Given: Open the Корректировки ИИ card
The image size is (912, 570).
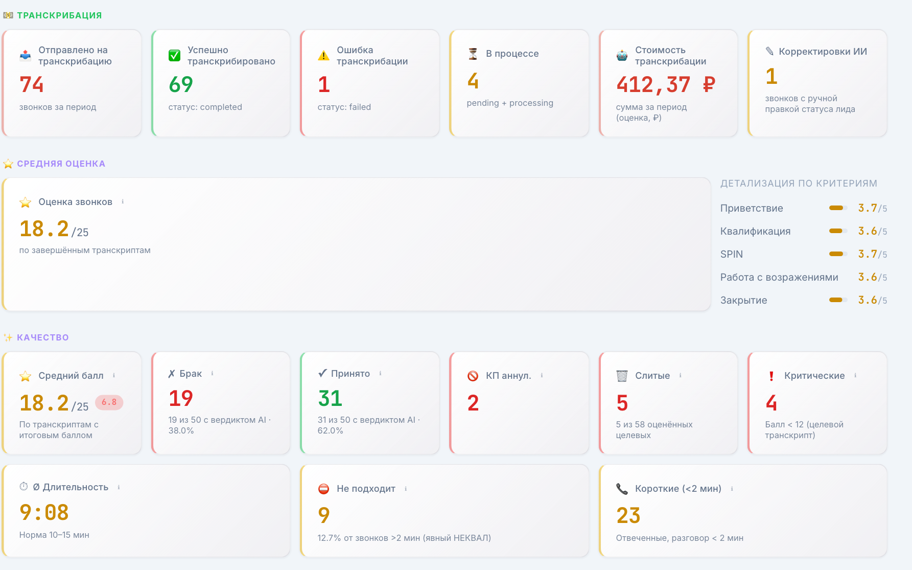Looking at the screenshot, I should coord(817,83).
